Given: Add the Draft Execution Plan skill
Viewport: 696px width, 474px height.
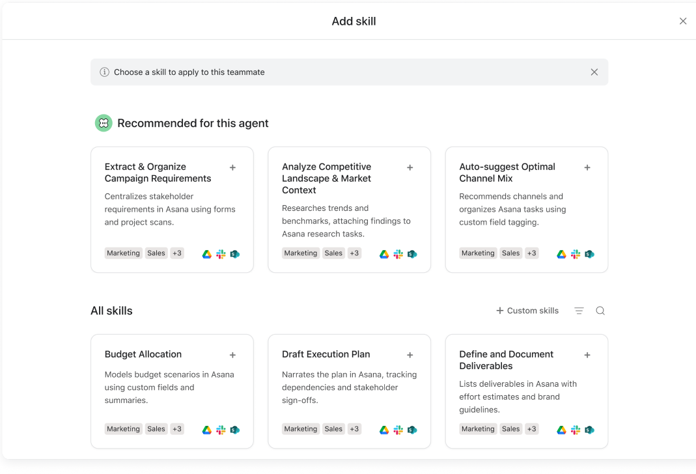Looking at the screenshot, I should (410, 355).
